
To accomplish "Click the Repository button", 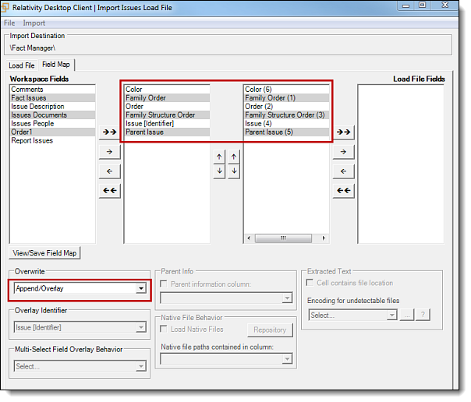I will pos(270,330).
